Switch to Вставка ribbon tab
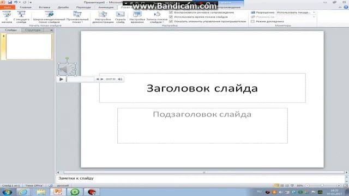Image resolution: width=349 pixels, height=196 pixels. click(45, 7)
